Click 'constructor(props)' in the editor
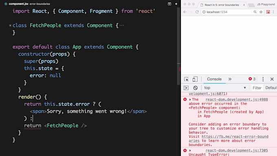Viewport: 277px width, 156px height. [44, 54]
